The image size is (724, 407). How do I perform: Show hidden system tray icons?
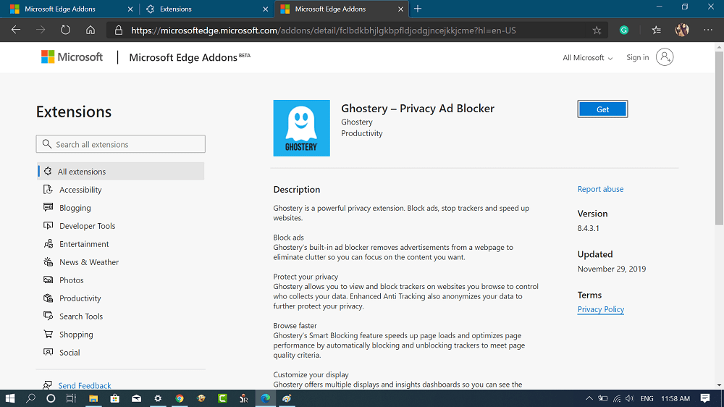point(589,398)
